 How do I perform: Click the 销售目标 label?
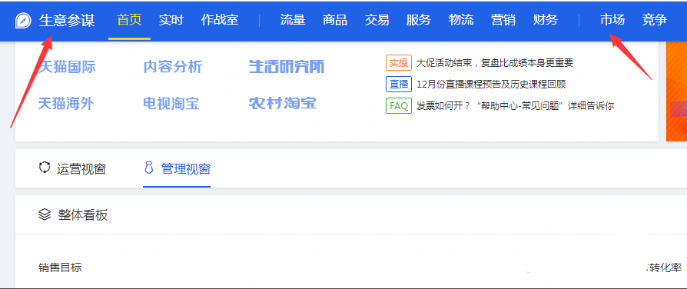(x=60, y=267)
